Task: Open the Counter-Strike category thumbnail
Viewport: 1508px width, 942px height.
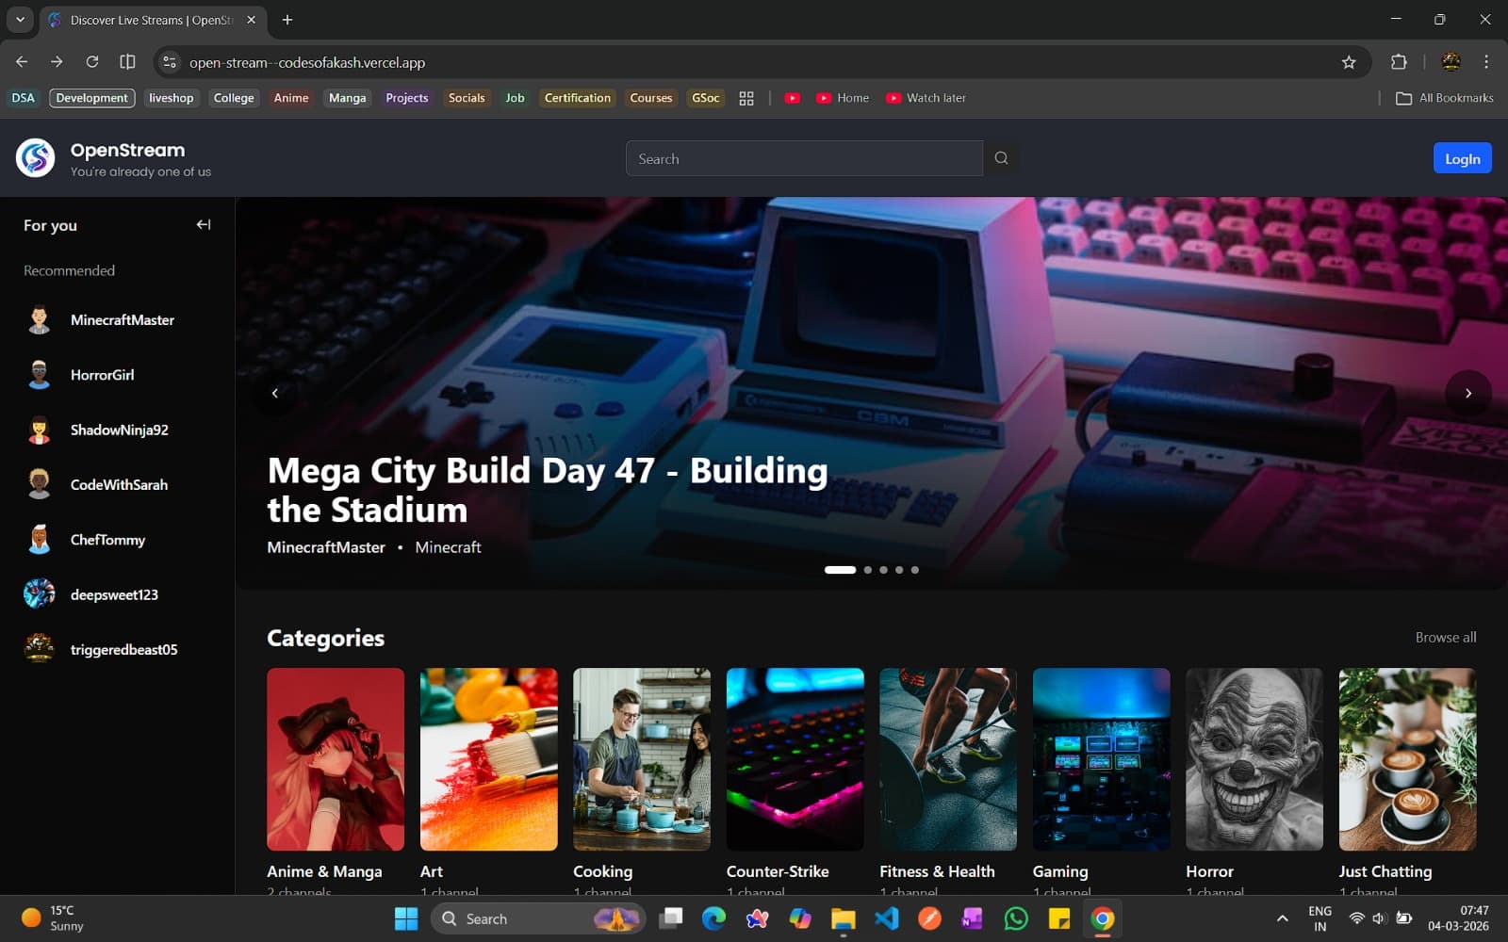Action: click(795, 759)
